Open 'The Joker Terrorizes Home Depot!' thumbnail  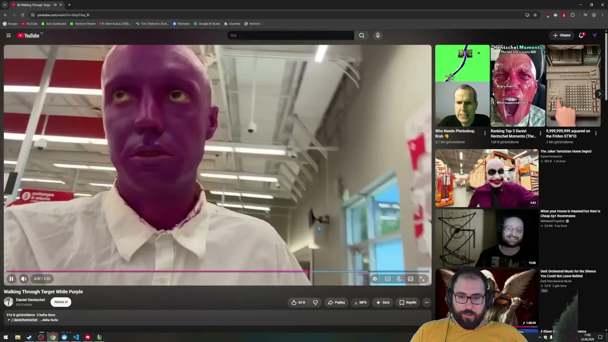click(x=487, y=178)
